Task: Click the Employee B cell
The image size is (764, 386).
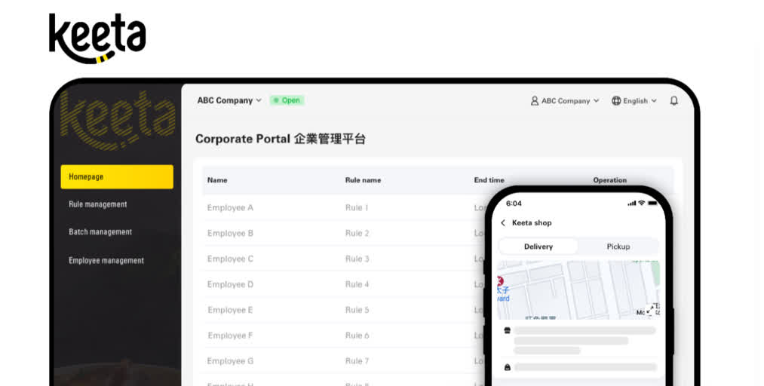Action: (230, 233)
